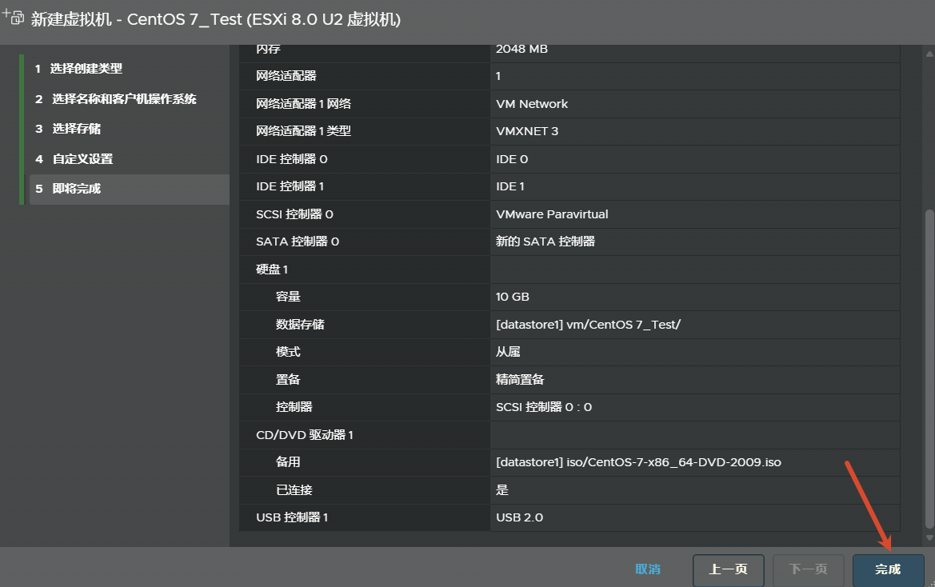This screenshot has width=935, height=587.
Task: Click the scrollbar up arrow
Action: 929,54
